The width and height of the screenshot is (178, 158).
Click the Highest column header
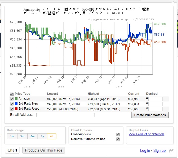[x=93, y=94]
